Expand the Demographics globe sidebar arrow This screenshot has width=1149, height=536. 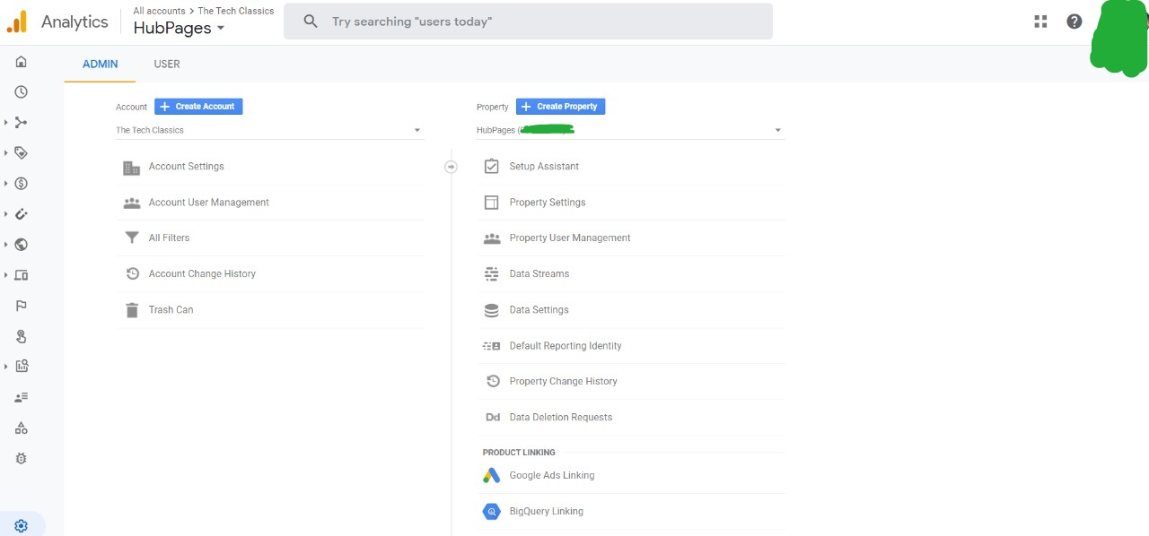tap(6, 245)
